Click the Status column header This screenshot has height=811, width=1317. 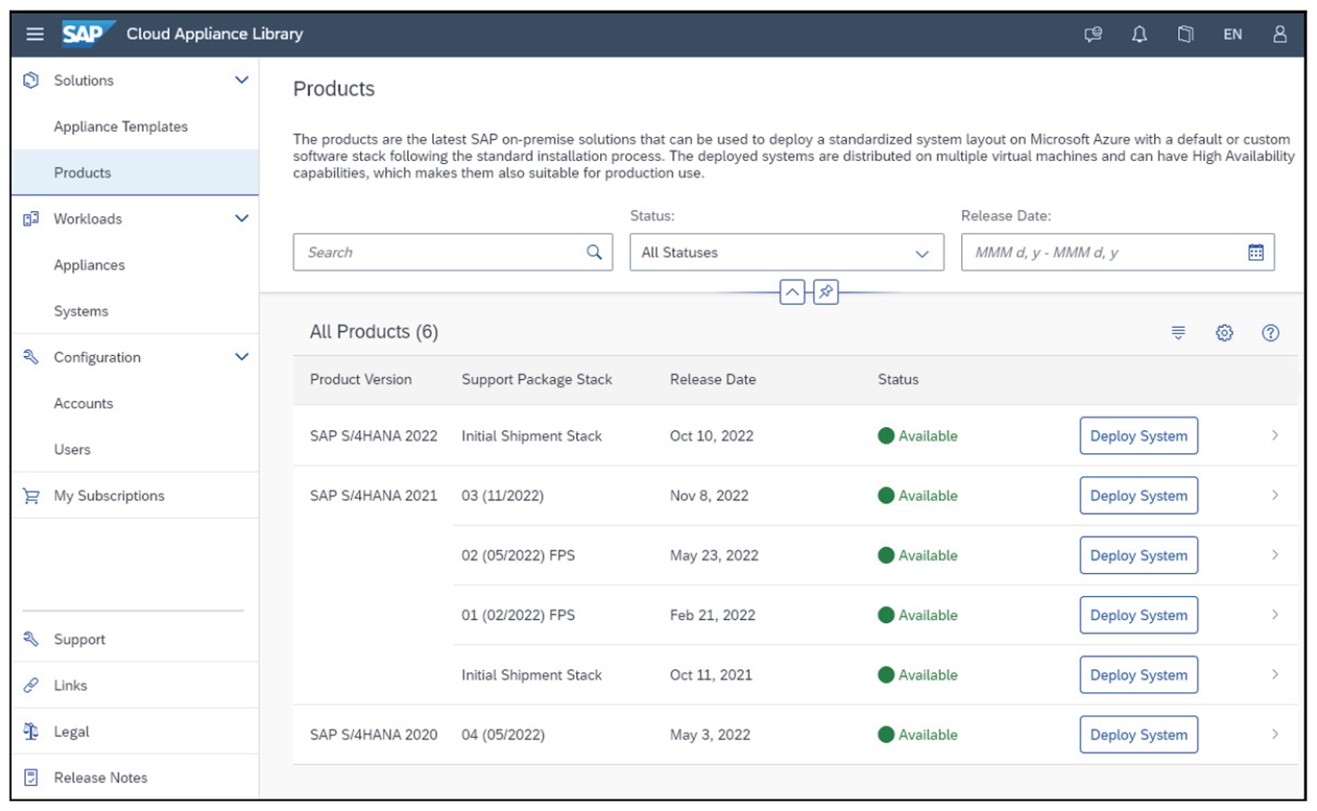click(898, 380)
